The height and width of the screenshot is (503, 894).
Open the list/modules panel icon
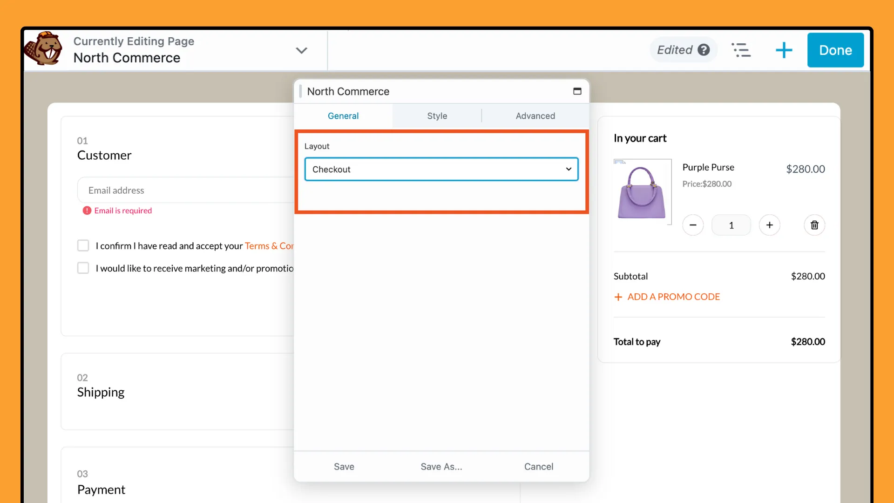[742, 49]
